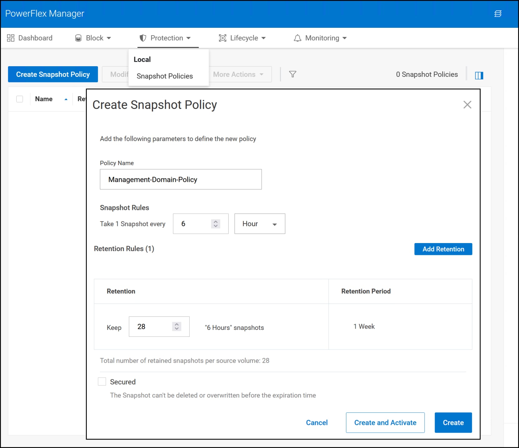Viewport: 519px width, 448px height.
Task: Enable the Secured checkbox
Action: click(102, 381)
